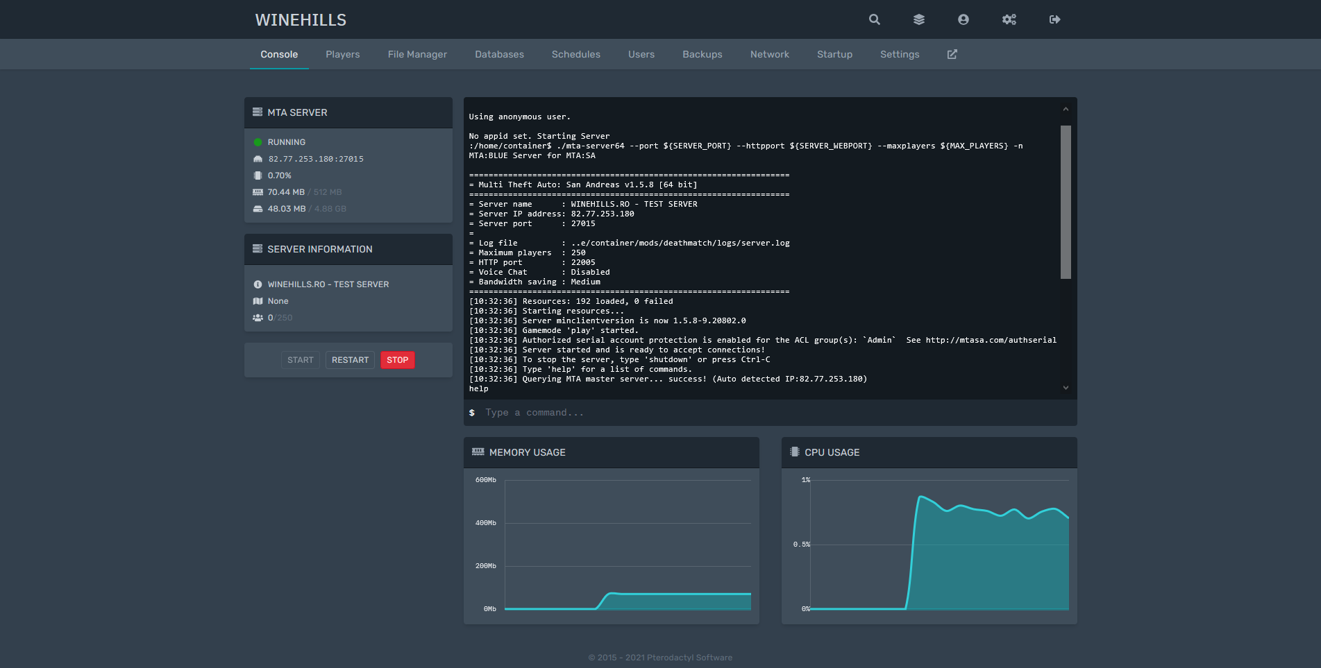The width and height of the screenshot is (1321, 668).
Task: Click the console command input field
Action: coord(771,413)
